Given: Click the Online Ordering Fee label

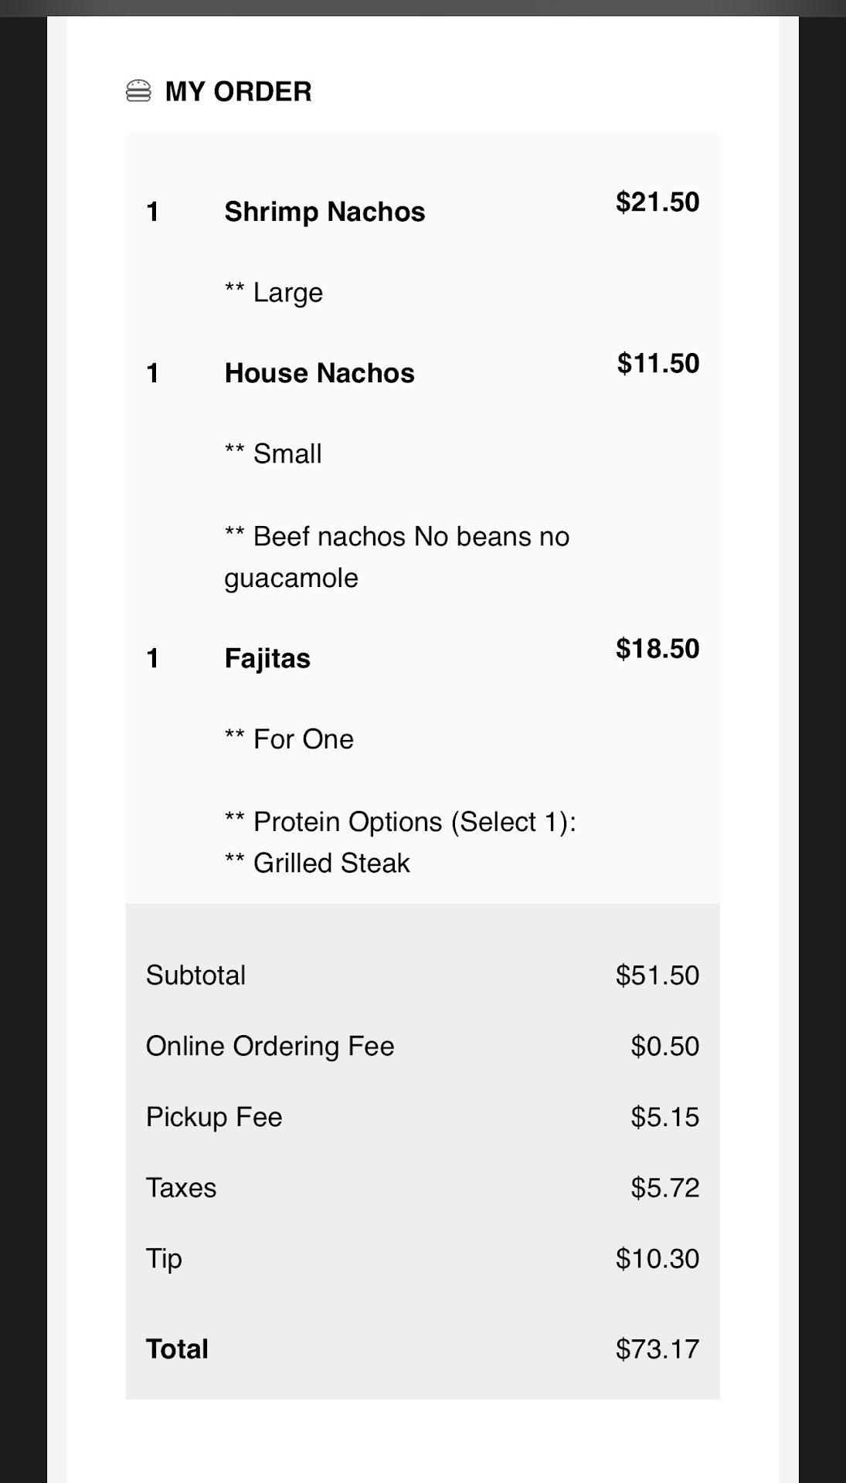Looking at the screenshot, I should click(270, 1047).
